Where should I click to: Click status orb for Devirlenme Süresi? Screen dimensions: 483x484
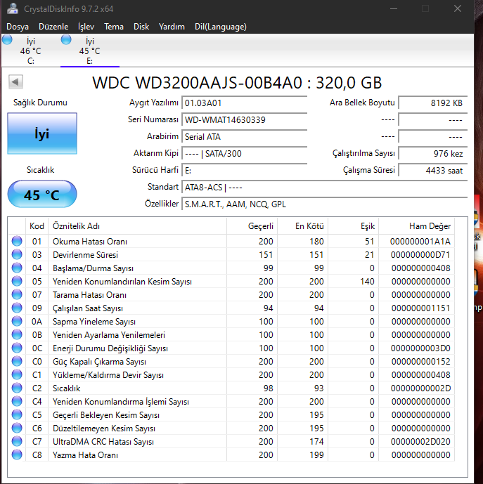tap(17, 255)
